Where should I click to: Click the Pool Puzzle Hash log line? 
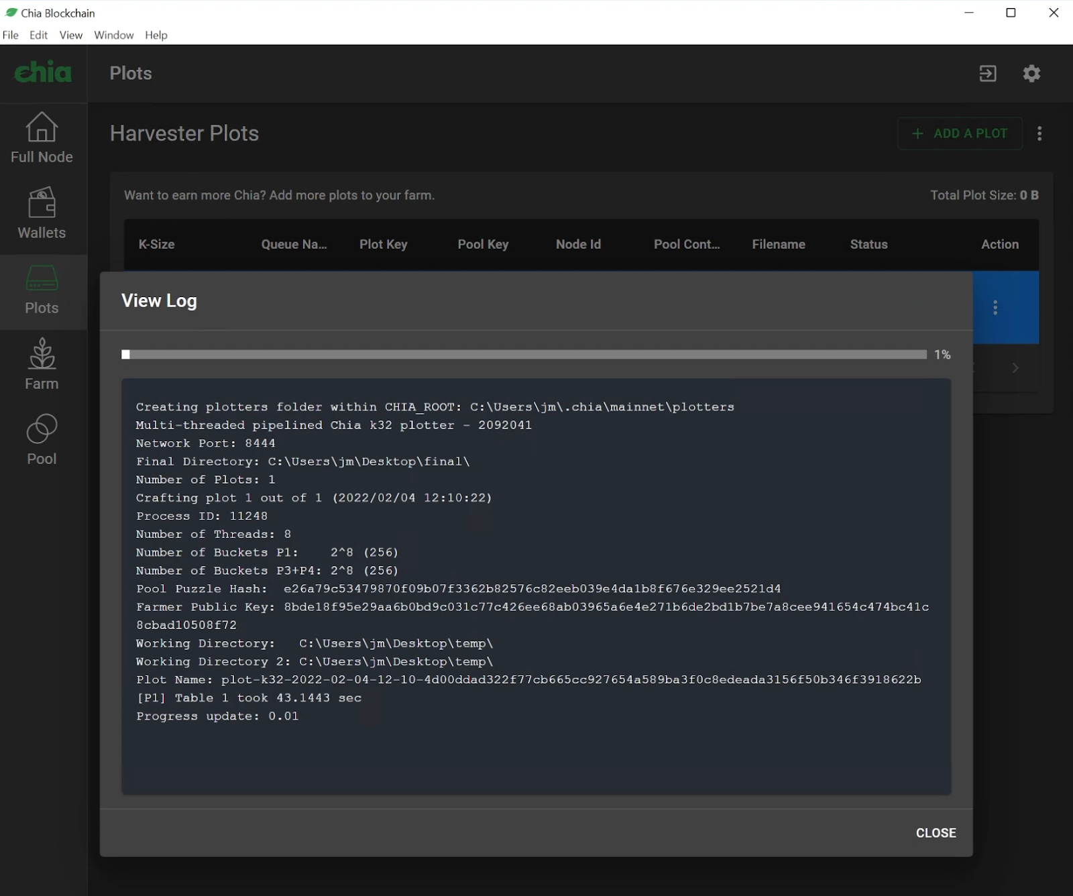[x=458, y=589]
